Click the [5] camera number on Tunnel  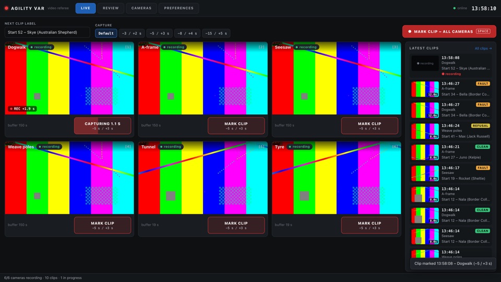click(x=261, y=147)
